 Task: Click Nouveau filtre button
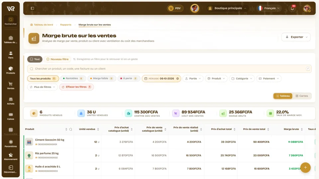coord(57,59)
